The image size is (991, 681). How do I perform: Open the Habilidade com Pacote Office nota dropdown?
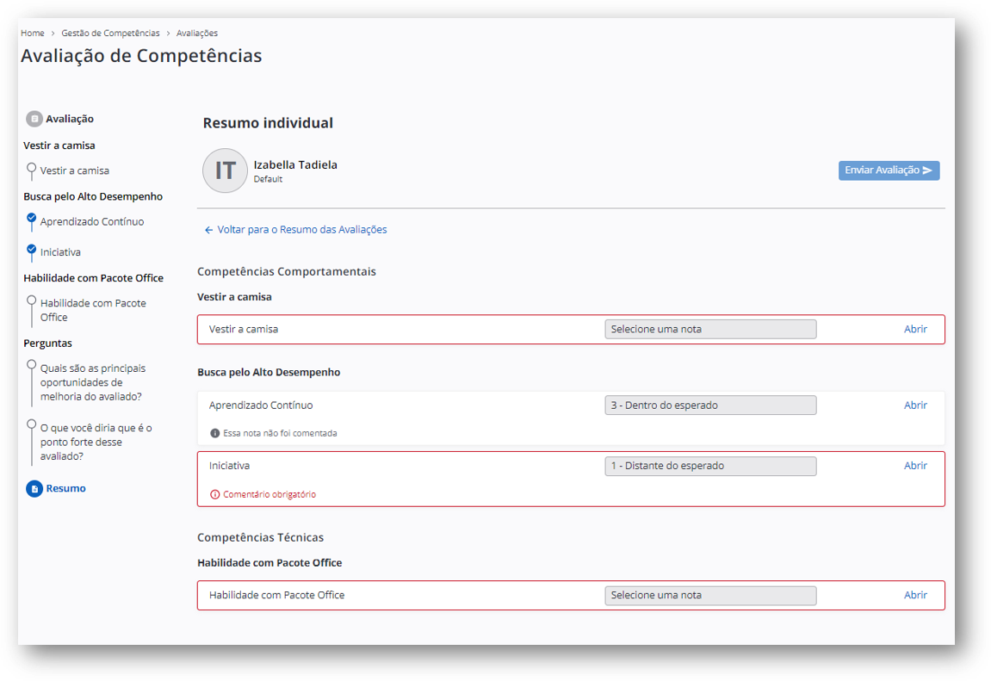click(x=710, y=595)
